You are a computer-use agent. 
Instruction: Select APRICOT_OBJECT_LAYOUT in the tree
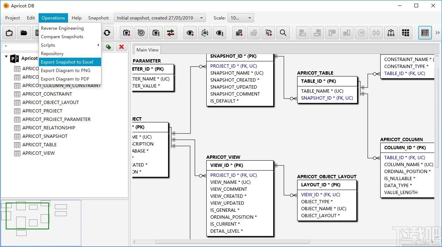[x=50, y=102]
